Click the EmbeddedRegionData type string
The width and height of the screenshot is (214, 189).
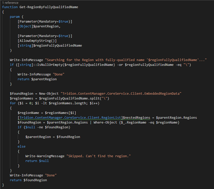pyautogui.click(x=121, y=94)
